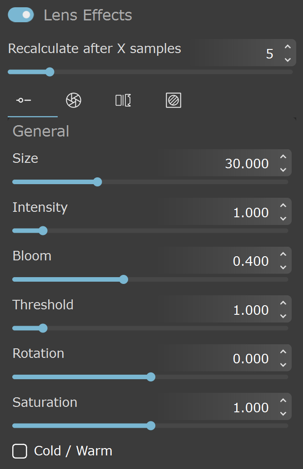Decrement the Size value with down arrow

(283, 170)
